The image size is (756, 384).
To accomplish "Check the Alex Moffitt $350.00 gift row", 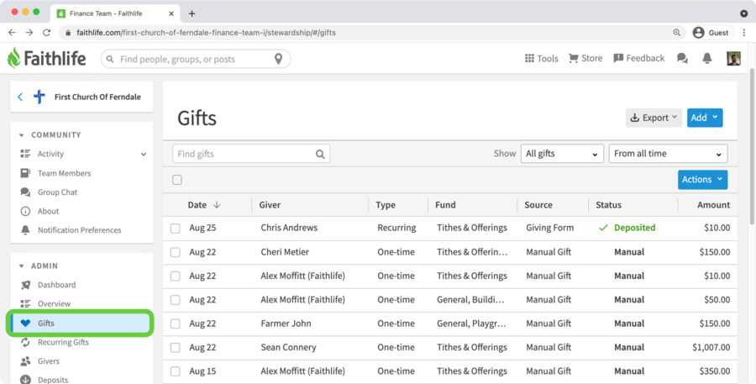I will [176, 371].
